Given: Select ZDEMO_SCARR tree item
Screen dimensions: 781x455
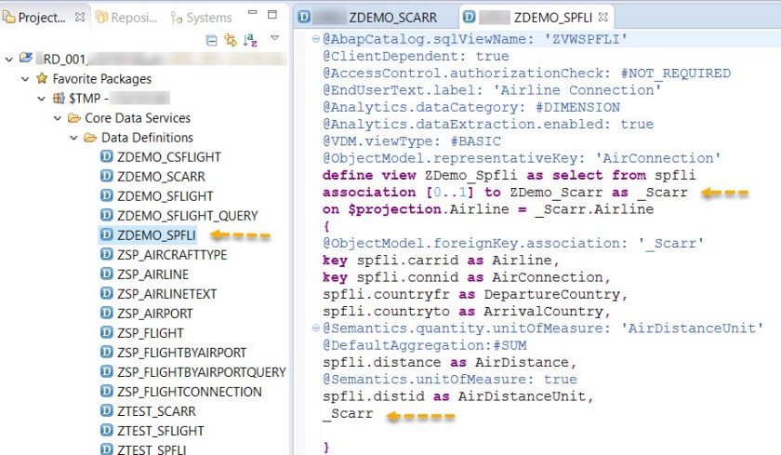Looking at the screenshot, I should pos(161,177).
